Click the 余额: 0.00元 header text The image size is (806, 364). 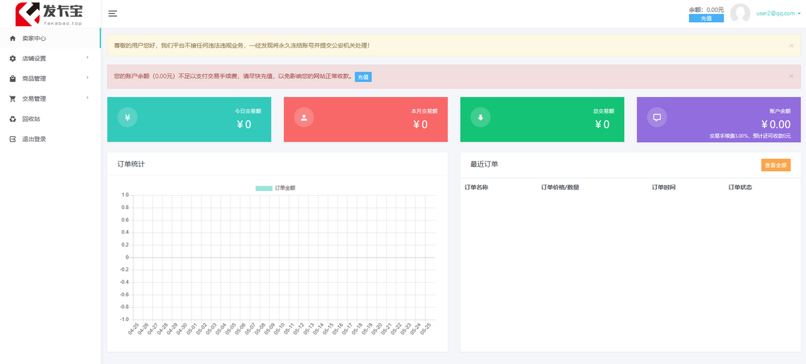coord(707,9)
